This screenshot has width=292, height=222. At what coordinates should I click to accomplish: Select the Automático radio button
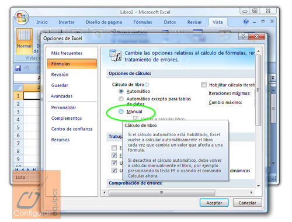tap(121, 91)
